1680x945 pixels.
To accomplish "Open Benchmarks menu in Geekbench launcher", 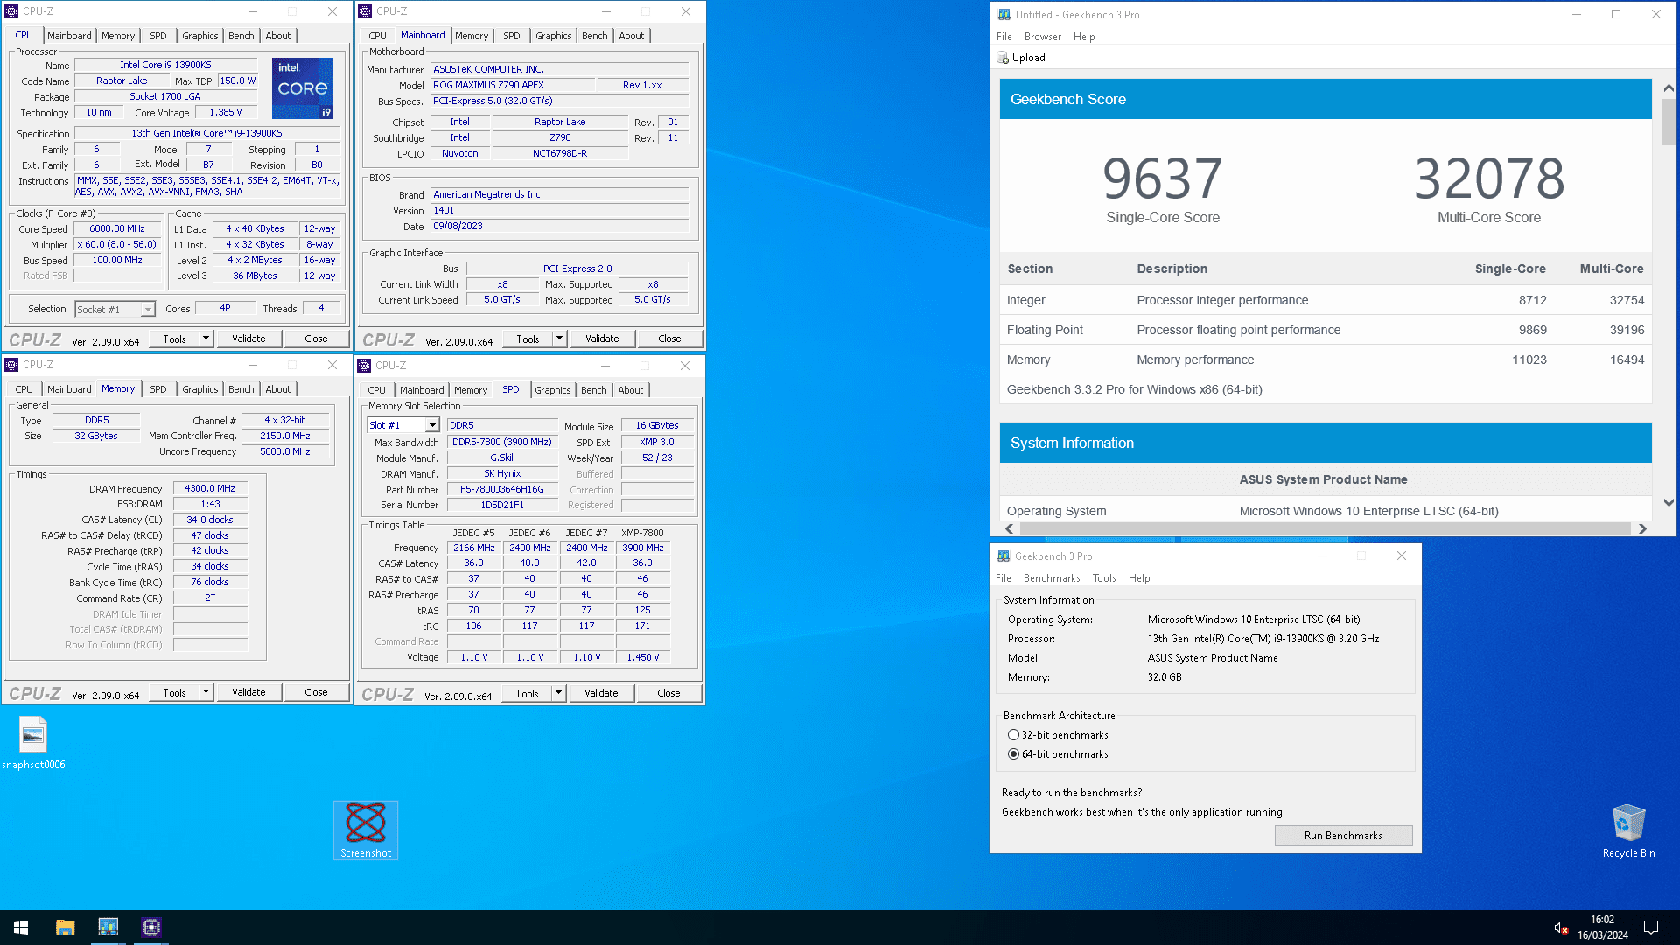I will pos(1051,578).
